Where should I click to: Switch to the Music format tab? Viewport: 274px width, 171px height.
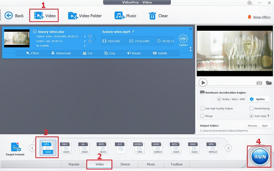[151, 165]
